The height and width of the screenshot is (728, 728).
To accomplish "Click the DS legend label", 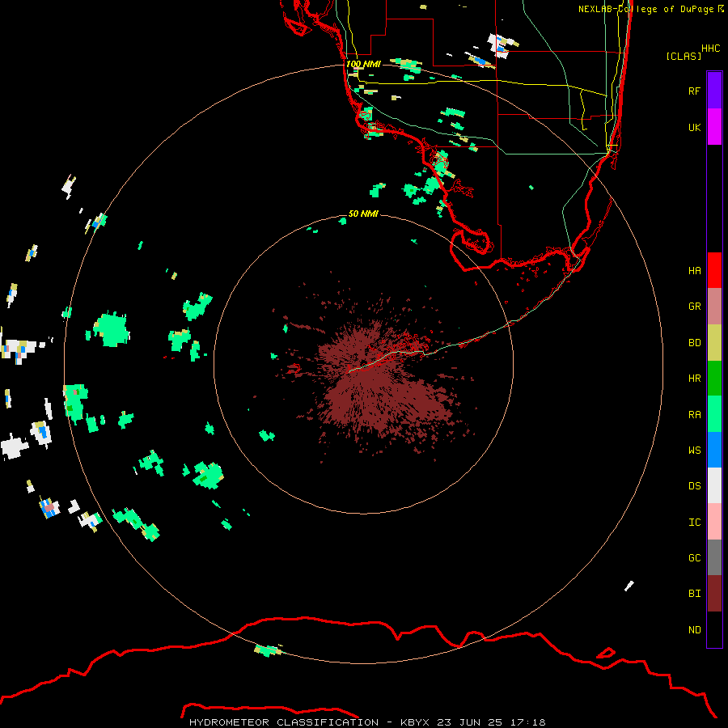I will click(x=694, y=486).
